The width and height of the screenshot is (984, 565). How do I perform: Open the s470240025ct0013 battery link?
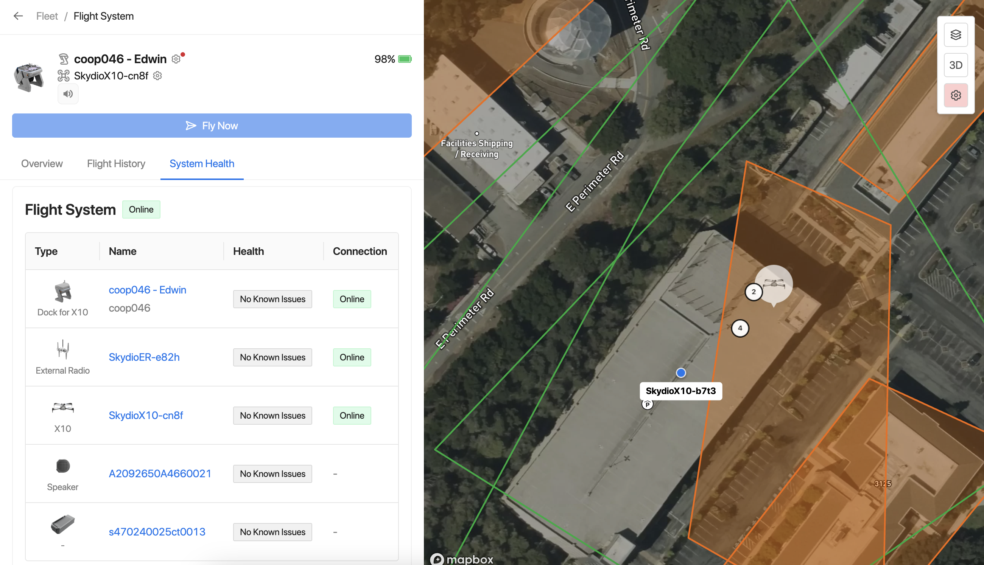pos(157,532)
